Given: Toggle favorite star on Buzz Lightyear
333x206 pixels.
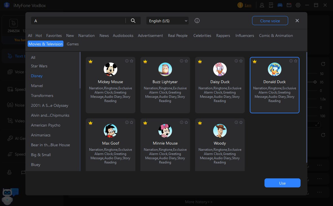Looking at the screenshot, I should pos(186,61).
